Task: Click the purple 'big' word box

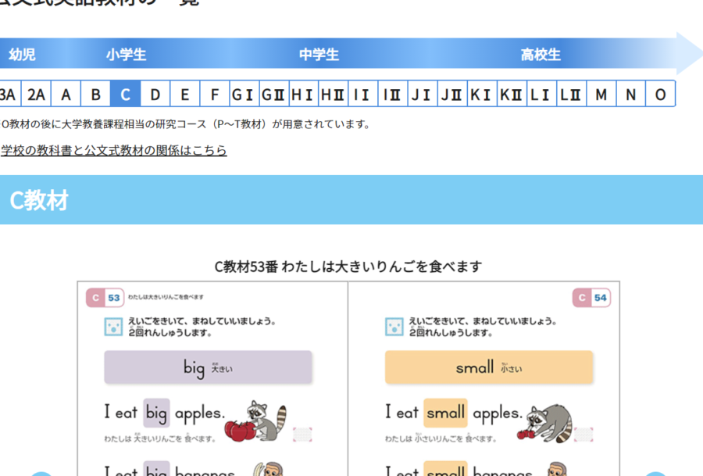Action: point(208,367)
